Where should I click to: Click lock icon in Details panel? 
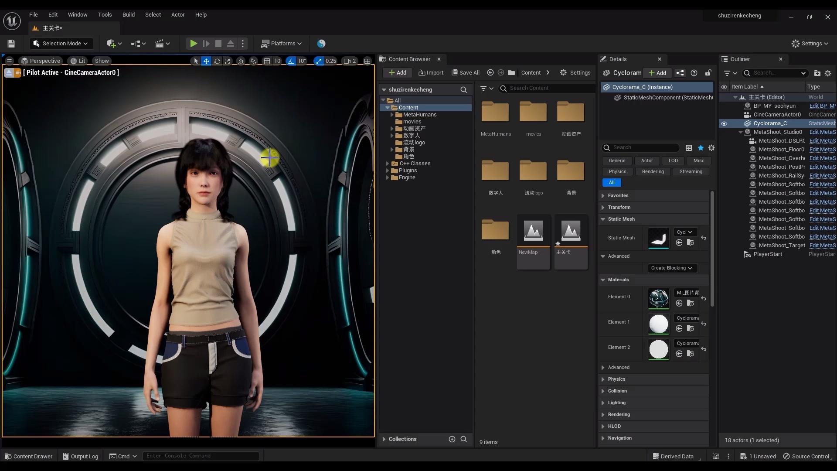708,73
